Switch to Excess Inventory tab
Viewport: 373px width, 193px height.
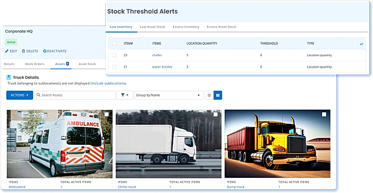[186, 27]
